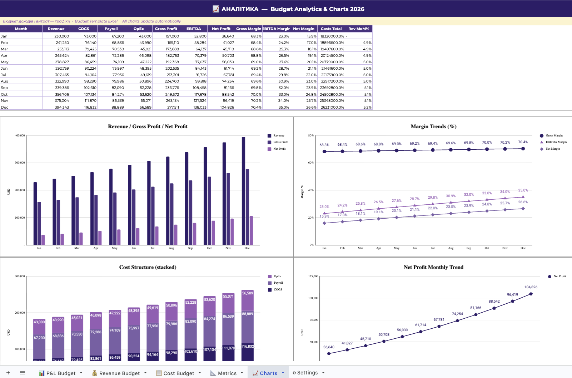Click Sep EBITDA cell 108,458
Screen dimensions: 572x378
194,88
